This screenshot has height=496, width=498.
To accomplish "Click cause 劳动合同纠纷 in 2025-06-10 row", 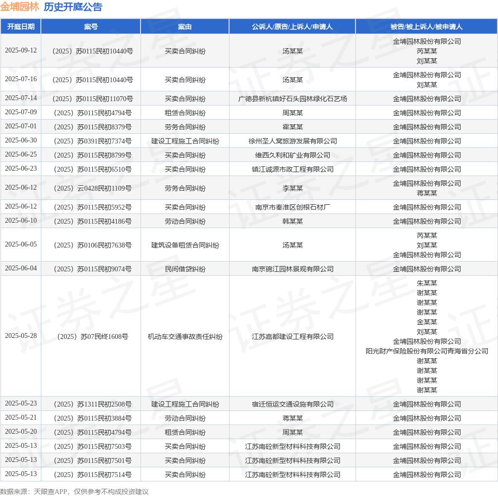I will [x=185, y=221].
